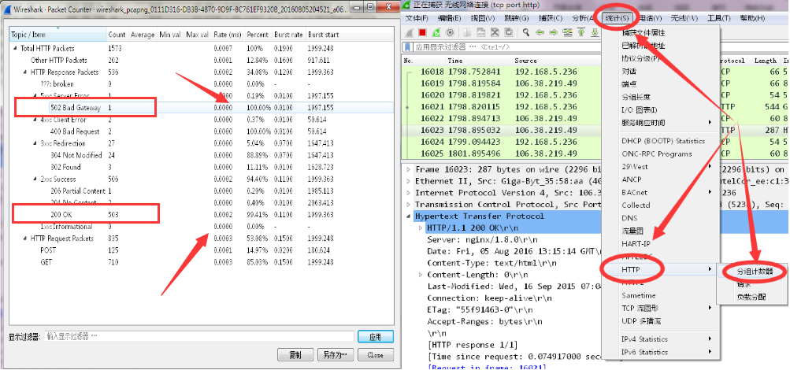Choose 端点 in the statistics menu

tap(629, 84)
